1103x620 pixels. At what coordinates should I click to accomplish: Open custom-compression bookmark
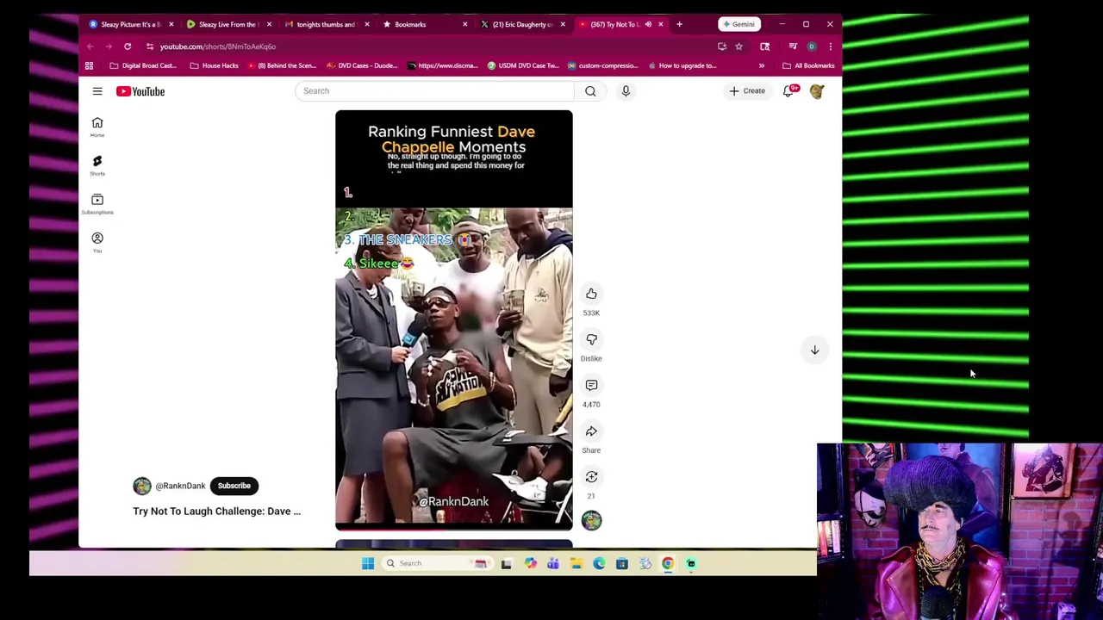point(601,65)
